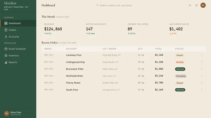Click order number MRD-2844

coord(49,76)
